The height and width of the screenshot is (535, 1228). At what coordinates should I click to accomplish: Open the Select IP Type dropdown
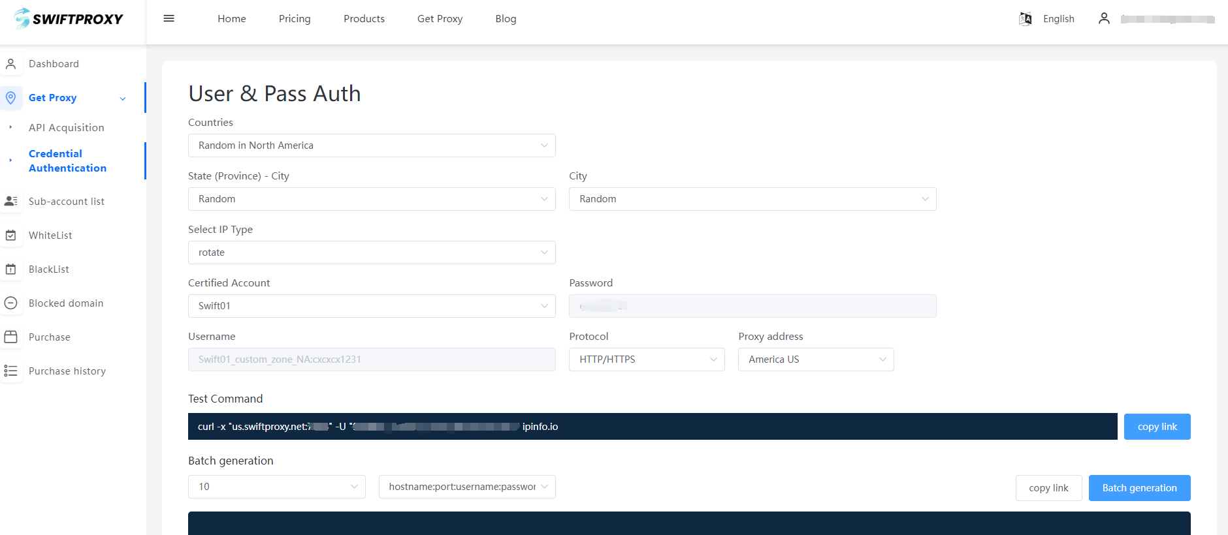click(x=372, y=252)
